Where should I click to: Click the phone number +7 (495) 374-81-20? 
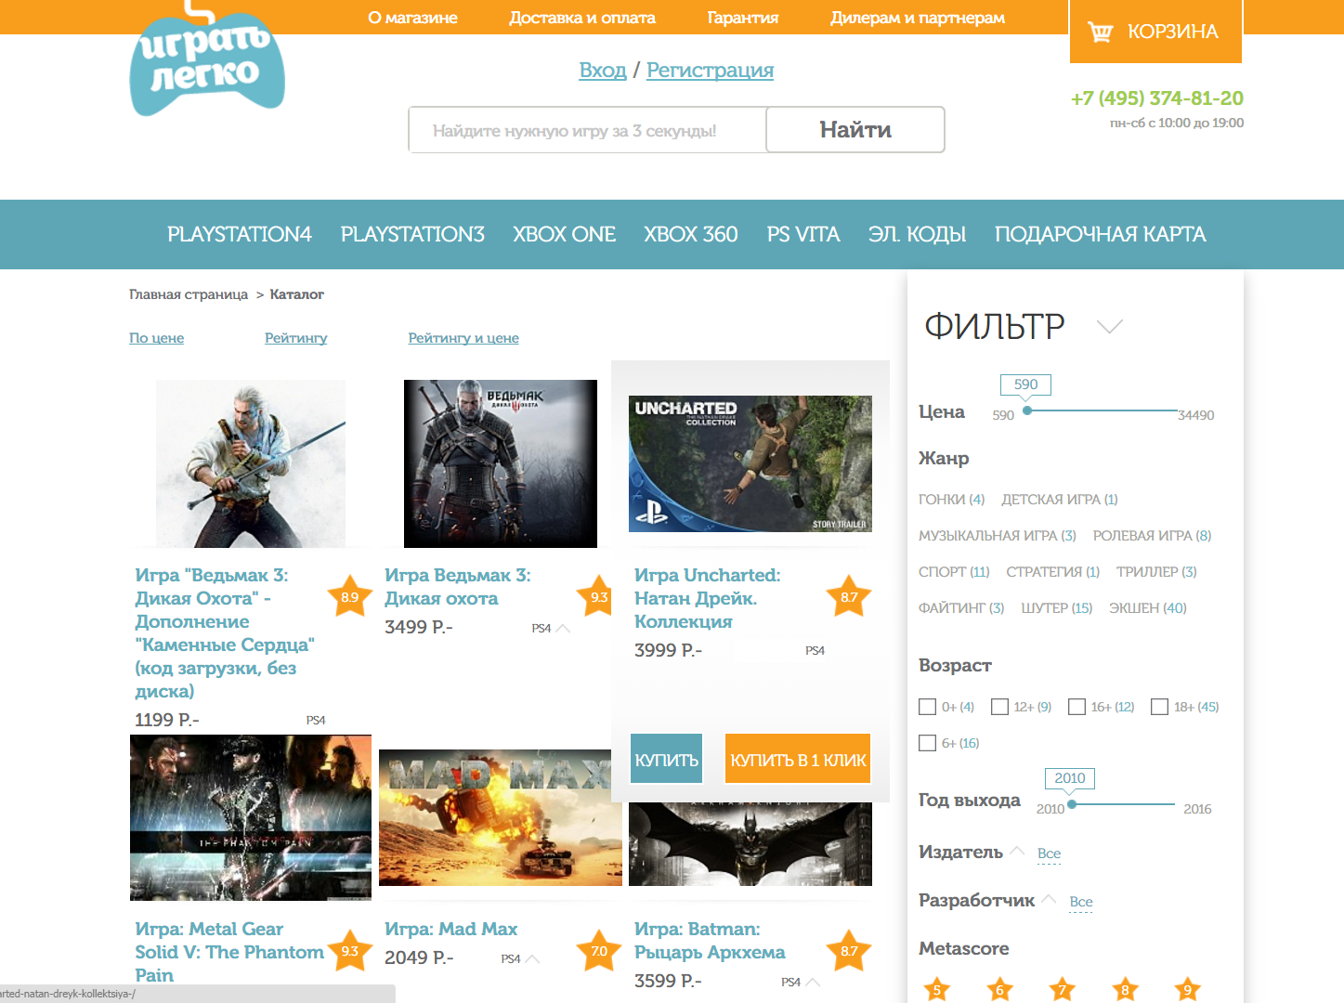1157,98
